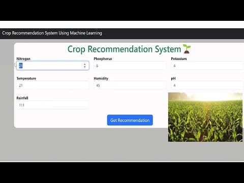This screenshot has width=244, height=183.
Task: Open the Crop Recommendation System navbar title link
Action: (52, 33)
